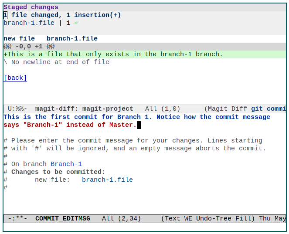Image resolution: width=289 pixels, height=234 pixels.
Task: Click the 'Branch-1' branch name in commit comments
Action: click(66, 164)
